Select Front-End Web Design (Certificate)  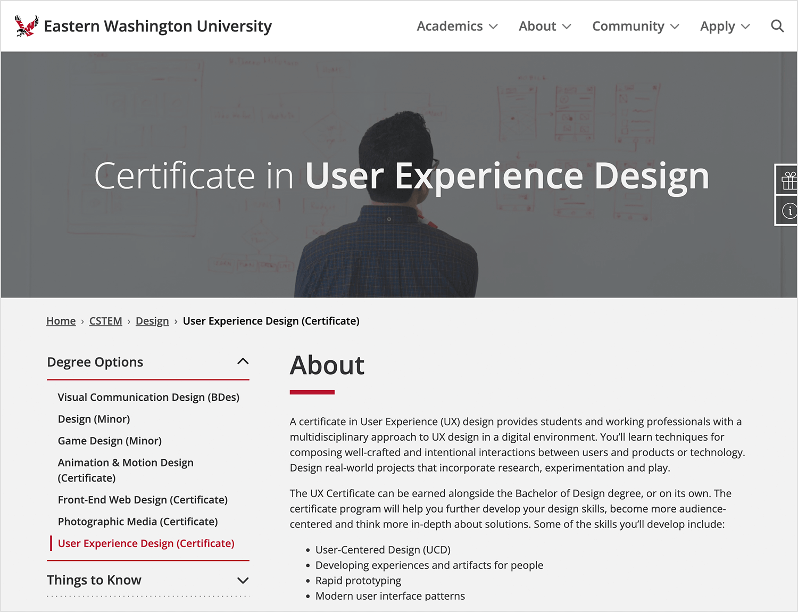pos(143,500)
